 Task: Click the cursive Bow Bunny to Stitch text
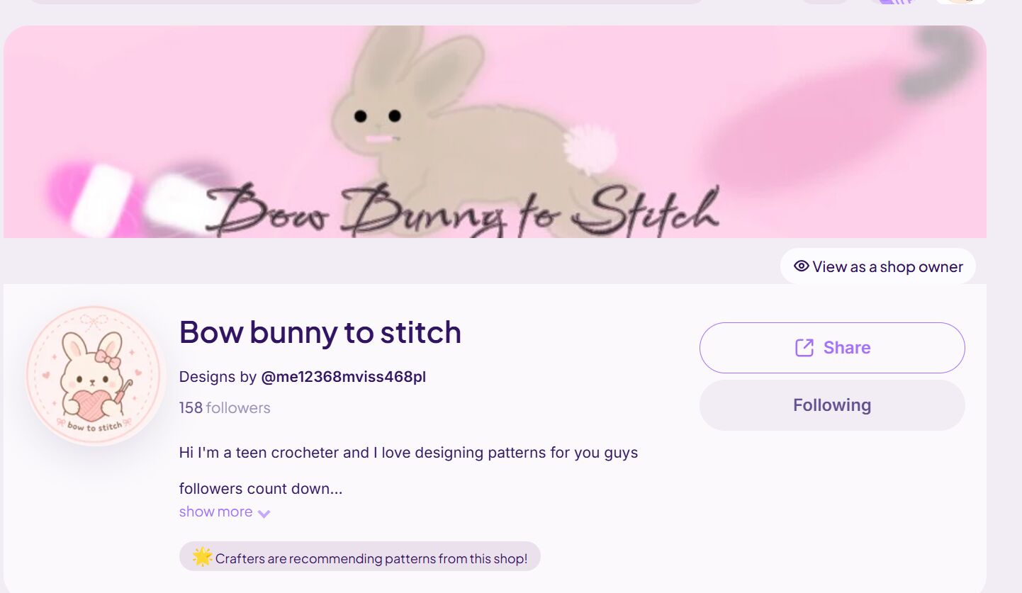point(462,210)
